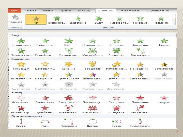Select the Петли motion path
This screenshot has width=183, height=137.
coord(116,123)
